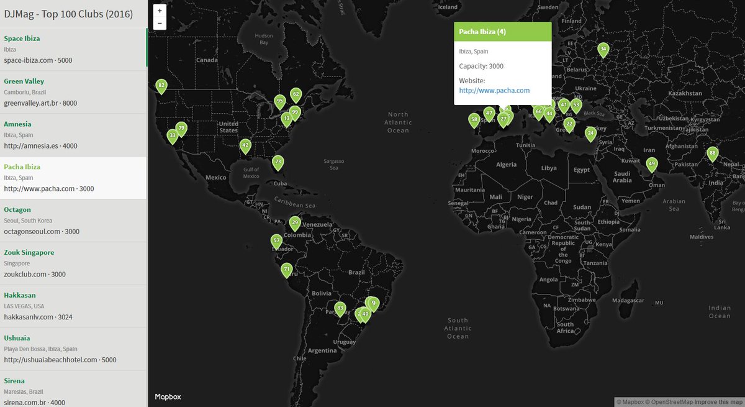
Task: Select map marker number 71 in Peru
Action: click(x=287, y=271)
